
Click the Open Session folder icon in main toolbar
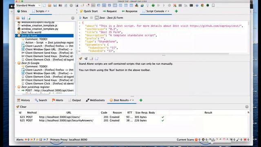50,5
